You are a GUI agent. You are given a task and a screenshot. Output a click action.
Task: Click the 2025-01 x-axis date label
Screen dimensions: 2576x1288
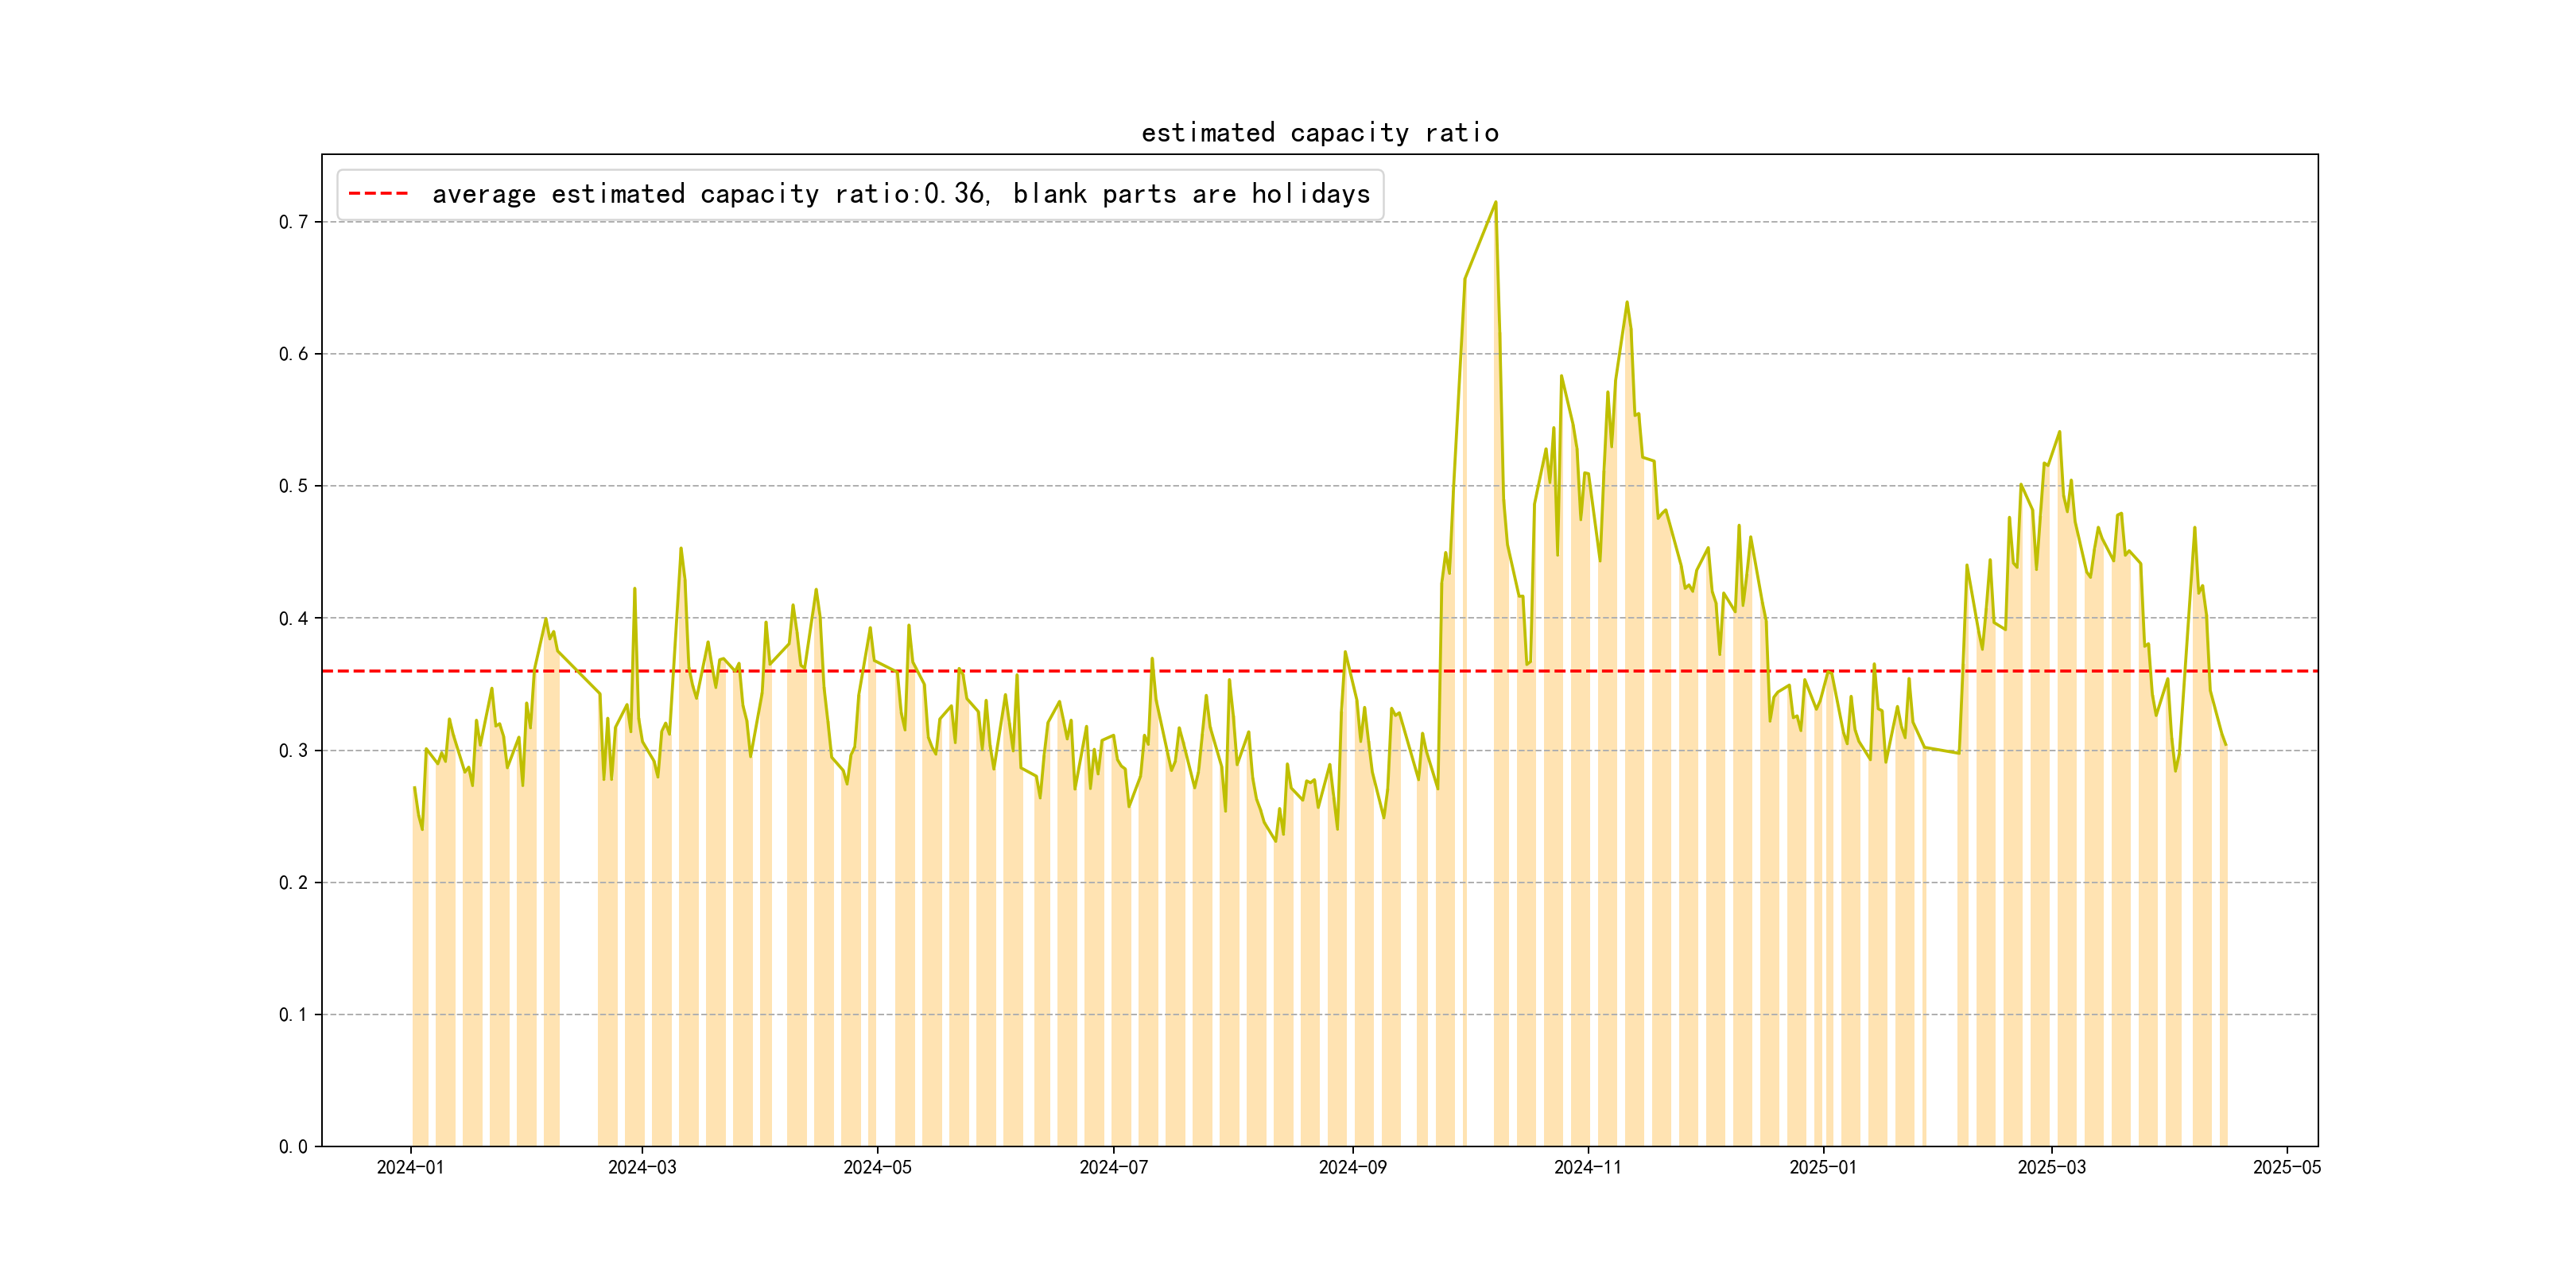pos(1822,1167)
